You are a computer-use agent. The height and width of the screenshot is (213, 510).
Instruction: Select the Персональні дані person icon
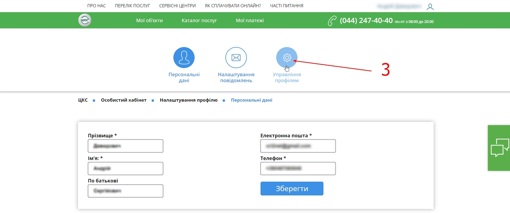(184, 58)
